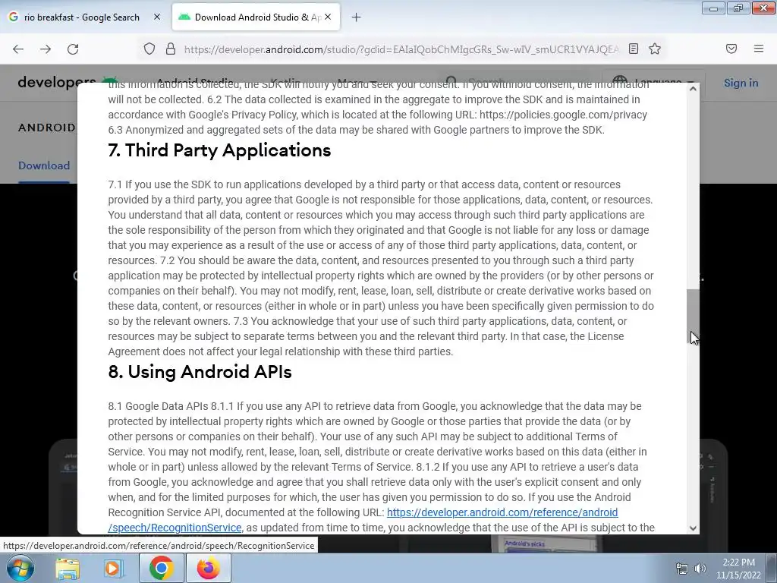Open the Download section tab
Image resolution: width=777 pixels, height=583 pixels.
44,165
